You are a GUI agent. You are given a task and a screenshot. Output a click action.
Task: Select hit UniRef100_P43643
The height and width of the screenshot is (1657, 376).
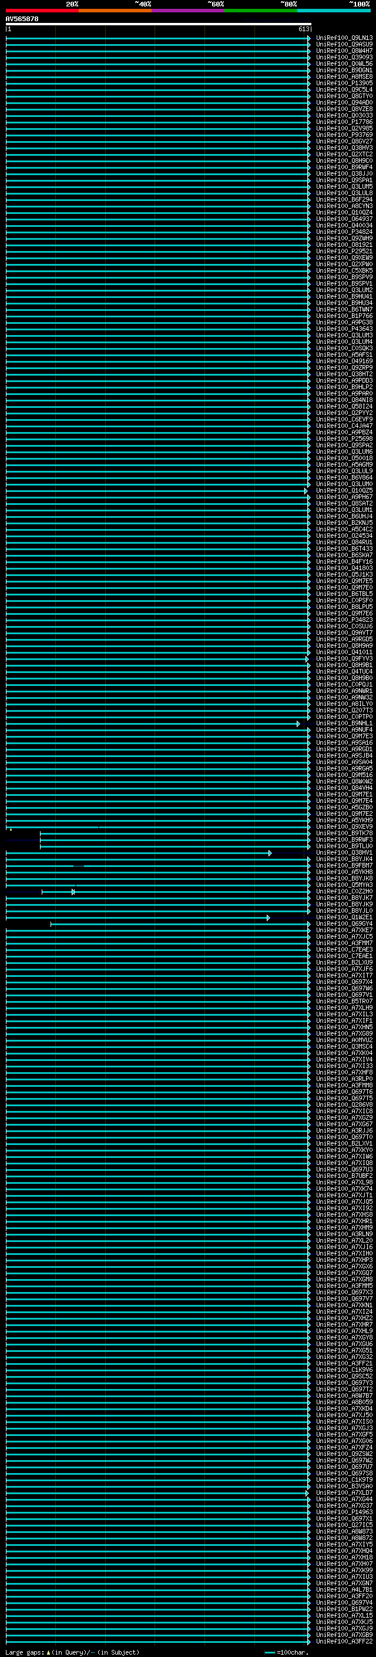344,329
